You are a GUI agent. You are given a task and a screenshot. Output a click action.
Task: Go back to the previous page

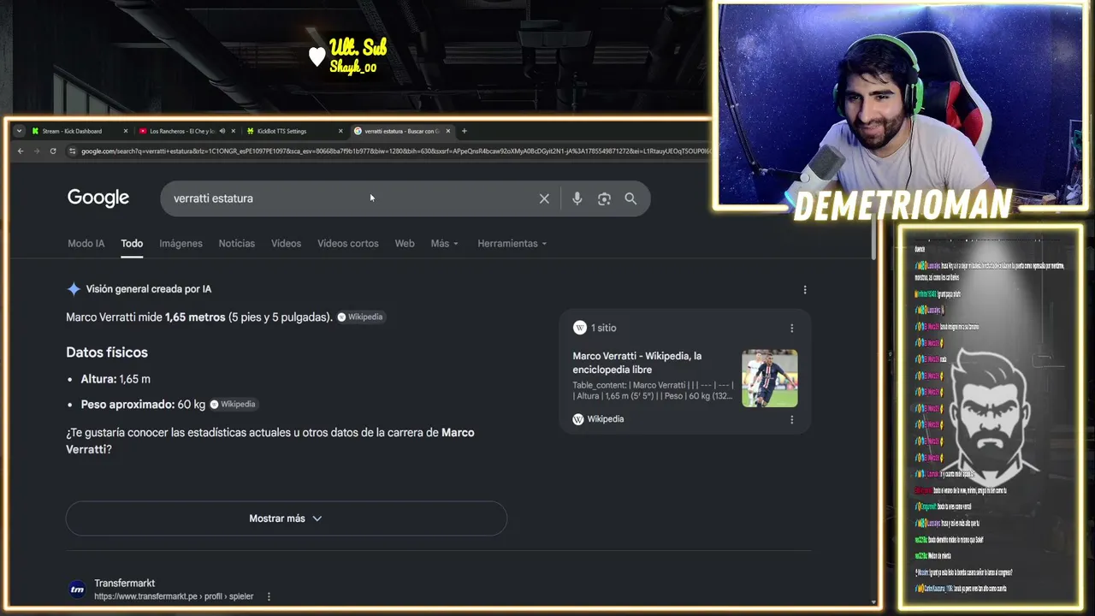[21, 151]
